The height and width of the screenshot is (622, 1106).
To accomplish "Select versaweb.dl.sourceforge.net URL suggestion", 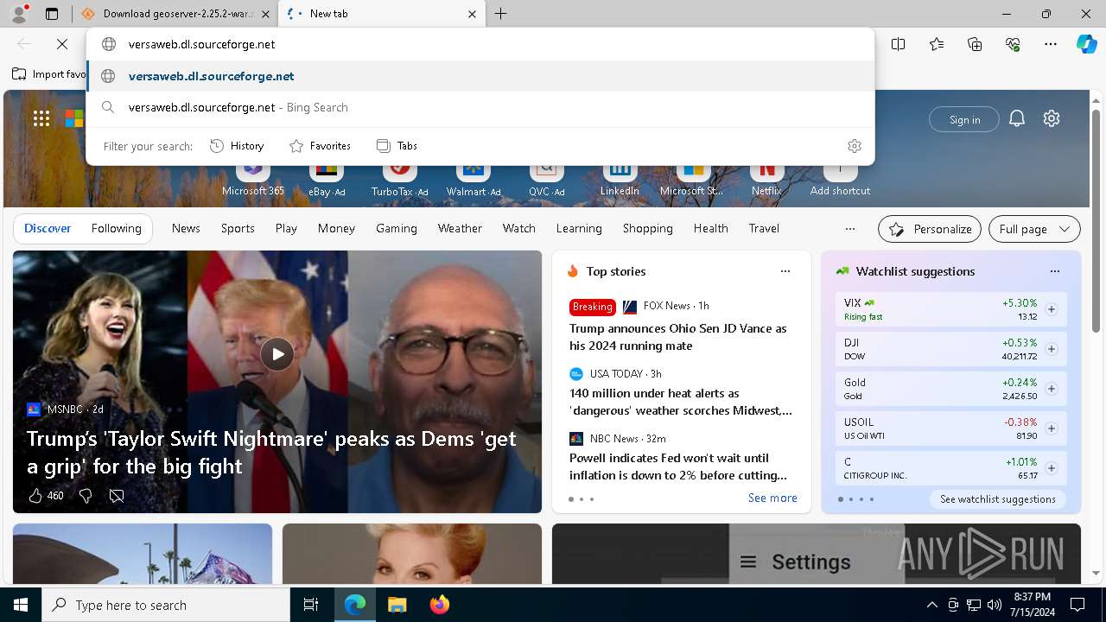I will [480, 76].
